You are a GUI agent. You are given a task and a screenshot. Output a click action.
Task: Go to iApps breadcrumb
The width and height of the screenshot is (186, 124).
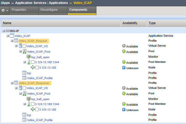pos(5,3)
